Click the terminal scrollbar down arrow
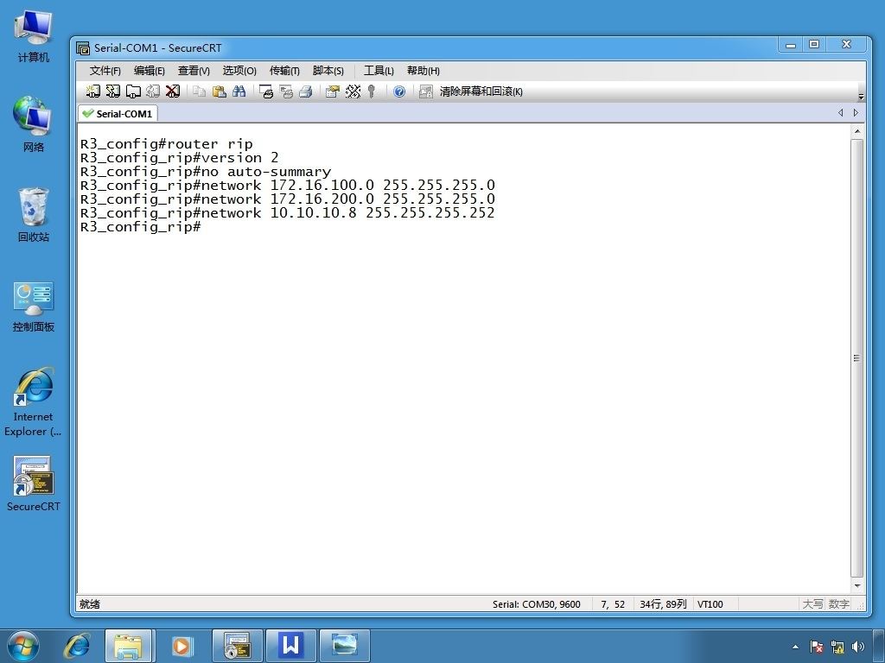The height and width of the screenshot is (663, 885). (x=856, y=586)
